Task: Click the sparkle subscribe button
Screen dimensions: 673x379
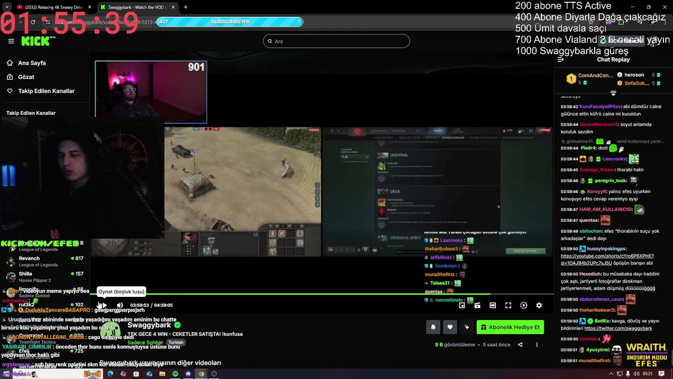Action: 467,327
